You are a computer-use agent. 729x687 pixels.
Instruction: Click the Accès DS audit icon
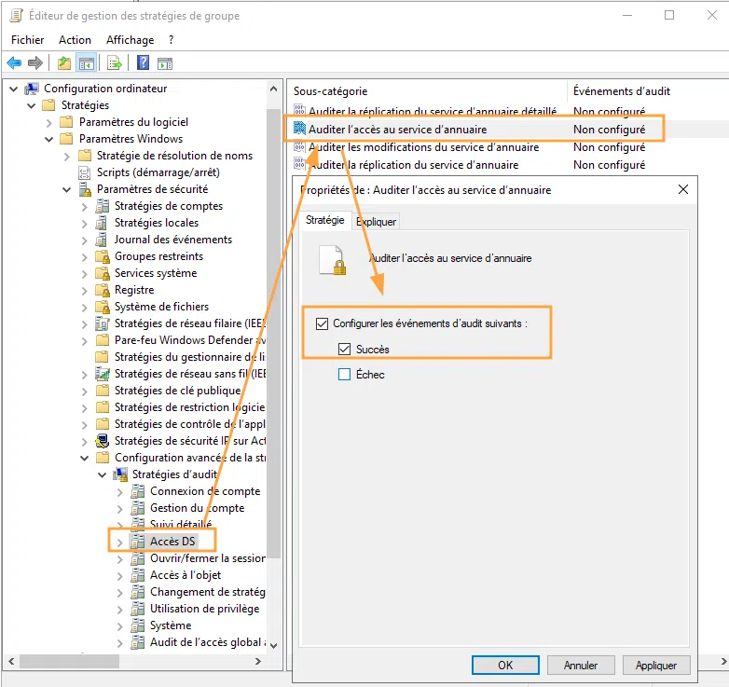138,542
